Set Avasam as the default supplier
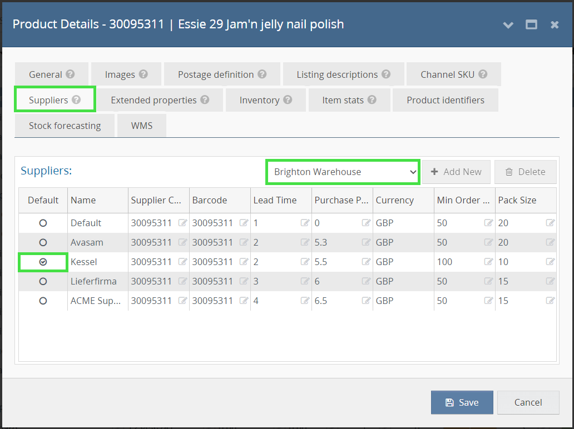 tap(43, 242)
